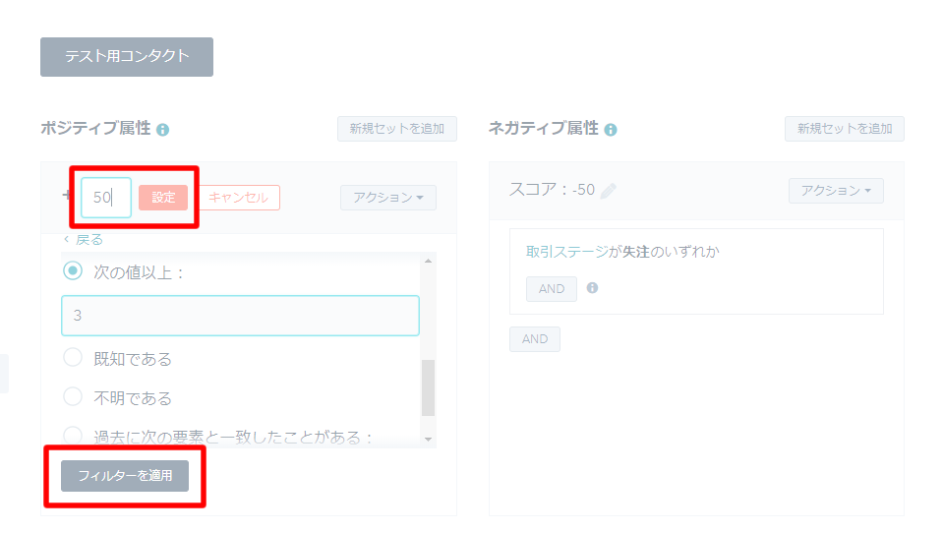The width and height of the screenshot is (943, 533).
Task: Apply the filter with フィルターを適用 button
Action: (125, 476)
